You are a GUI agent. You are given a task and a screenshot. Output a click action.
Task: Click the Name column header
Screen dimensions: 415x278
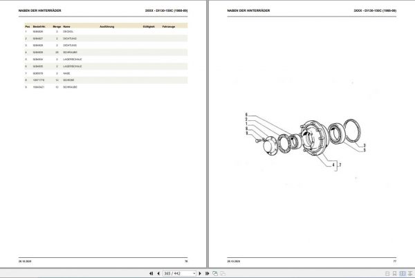66,26
